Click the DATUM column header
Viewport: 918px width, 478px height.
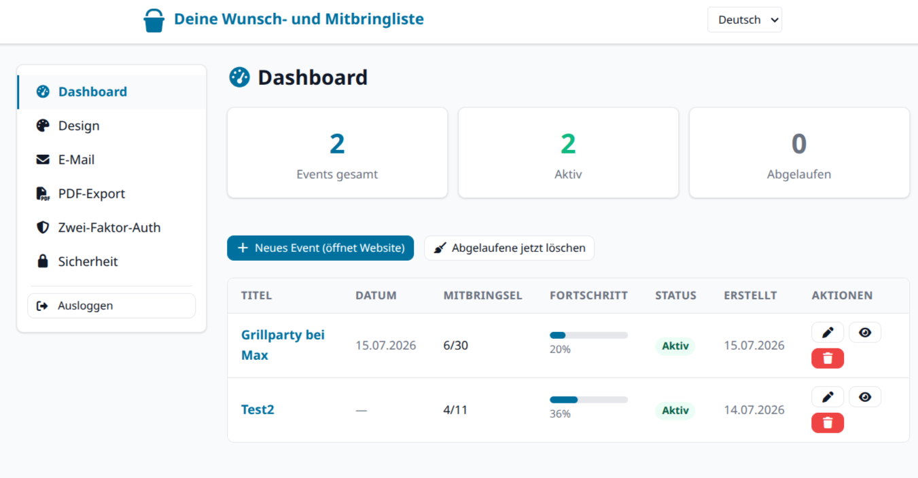pyautogui.click(x=376, y=295)
